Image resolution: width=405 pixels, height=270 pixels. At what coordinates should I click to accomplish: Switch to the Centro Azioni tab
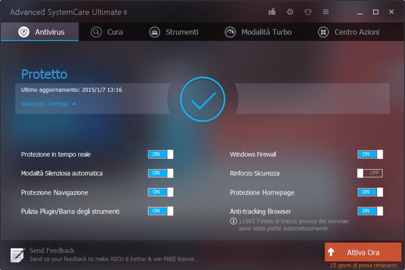coord(357,32)
